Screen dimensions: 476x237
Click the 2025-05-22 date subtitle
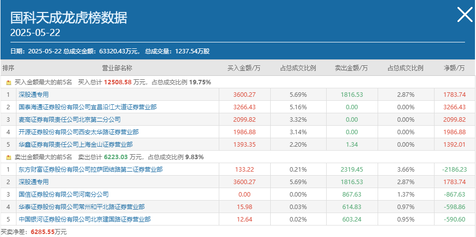pos(35,33)
